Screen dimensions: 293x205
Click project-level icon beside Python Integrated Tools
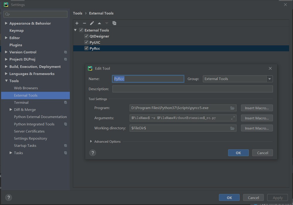click(65, 124)
